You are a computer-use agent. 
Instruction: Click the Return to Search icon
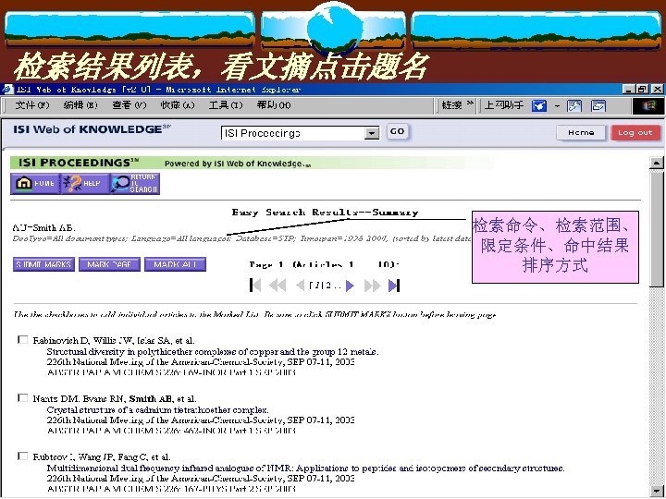pos(135,184)
